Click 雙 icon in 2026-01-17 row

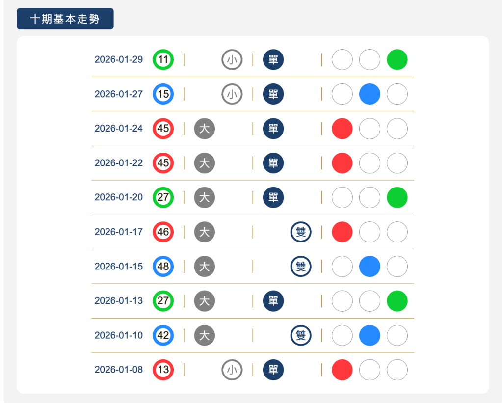[301, 232]
